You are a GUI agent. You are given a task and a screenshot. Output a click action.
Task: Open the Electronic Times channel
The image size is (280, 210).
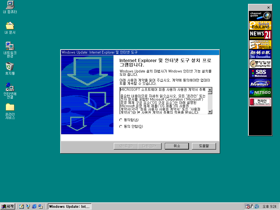[x=260, y=45]
